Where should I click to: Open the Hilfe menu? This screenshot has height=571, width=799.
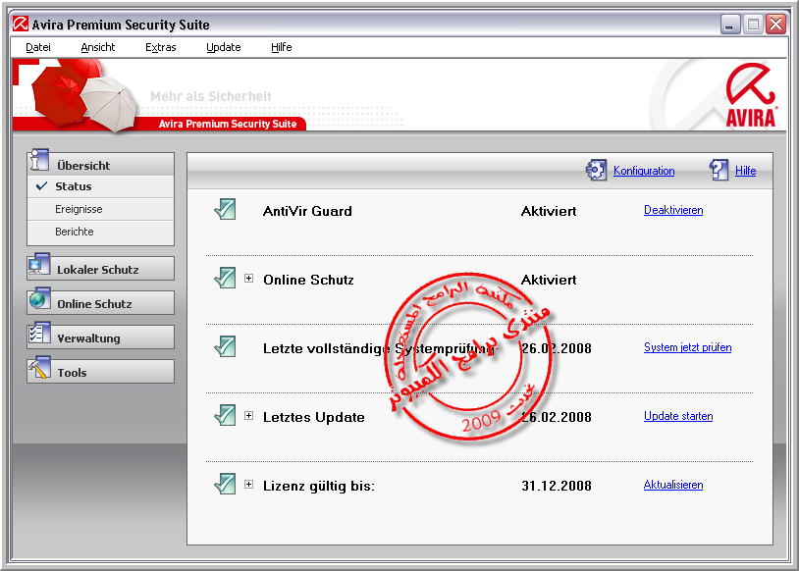(282, 47)
